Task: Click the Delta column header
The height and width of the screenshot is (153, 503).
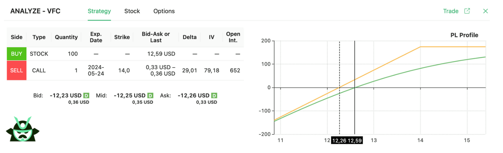Action: tap(190, 37)
